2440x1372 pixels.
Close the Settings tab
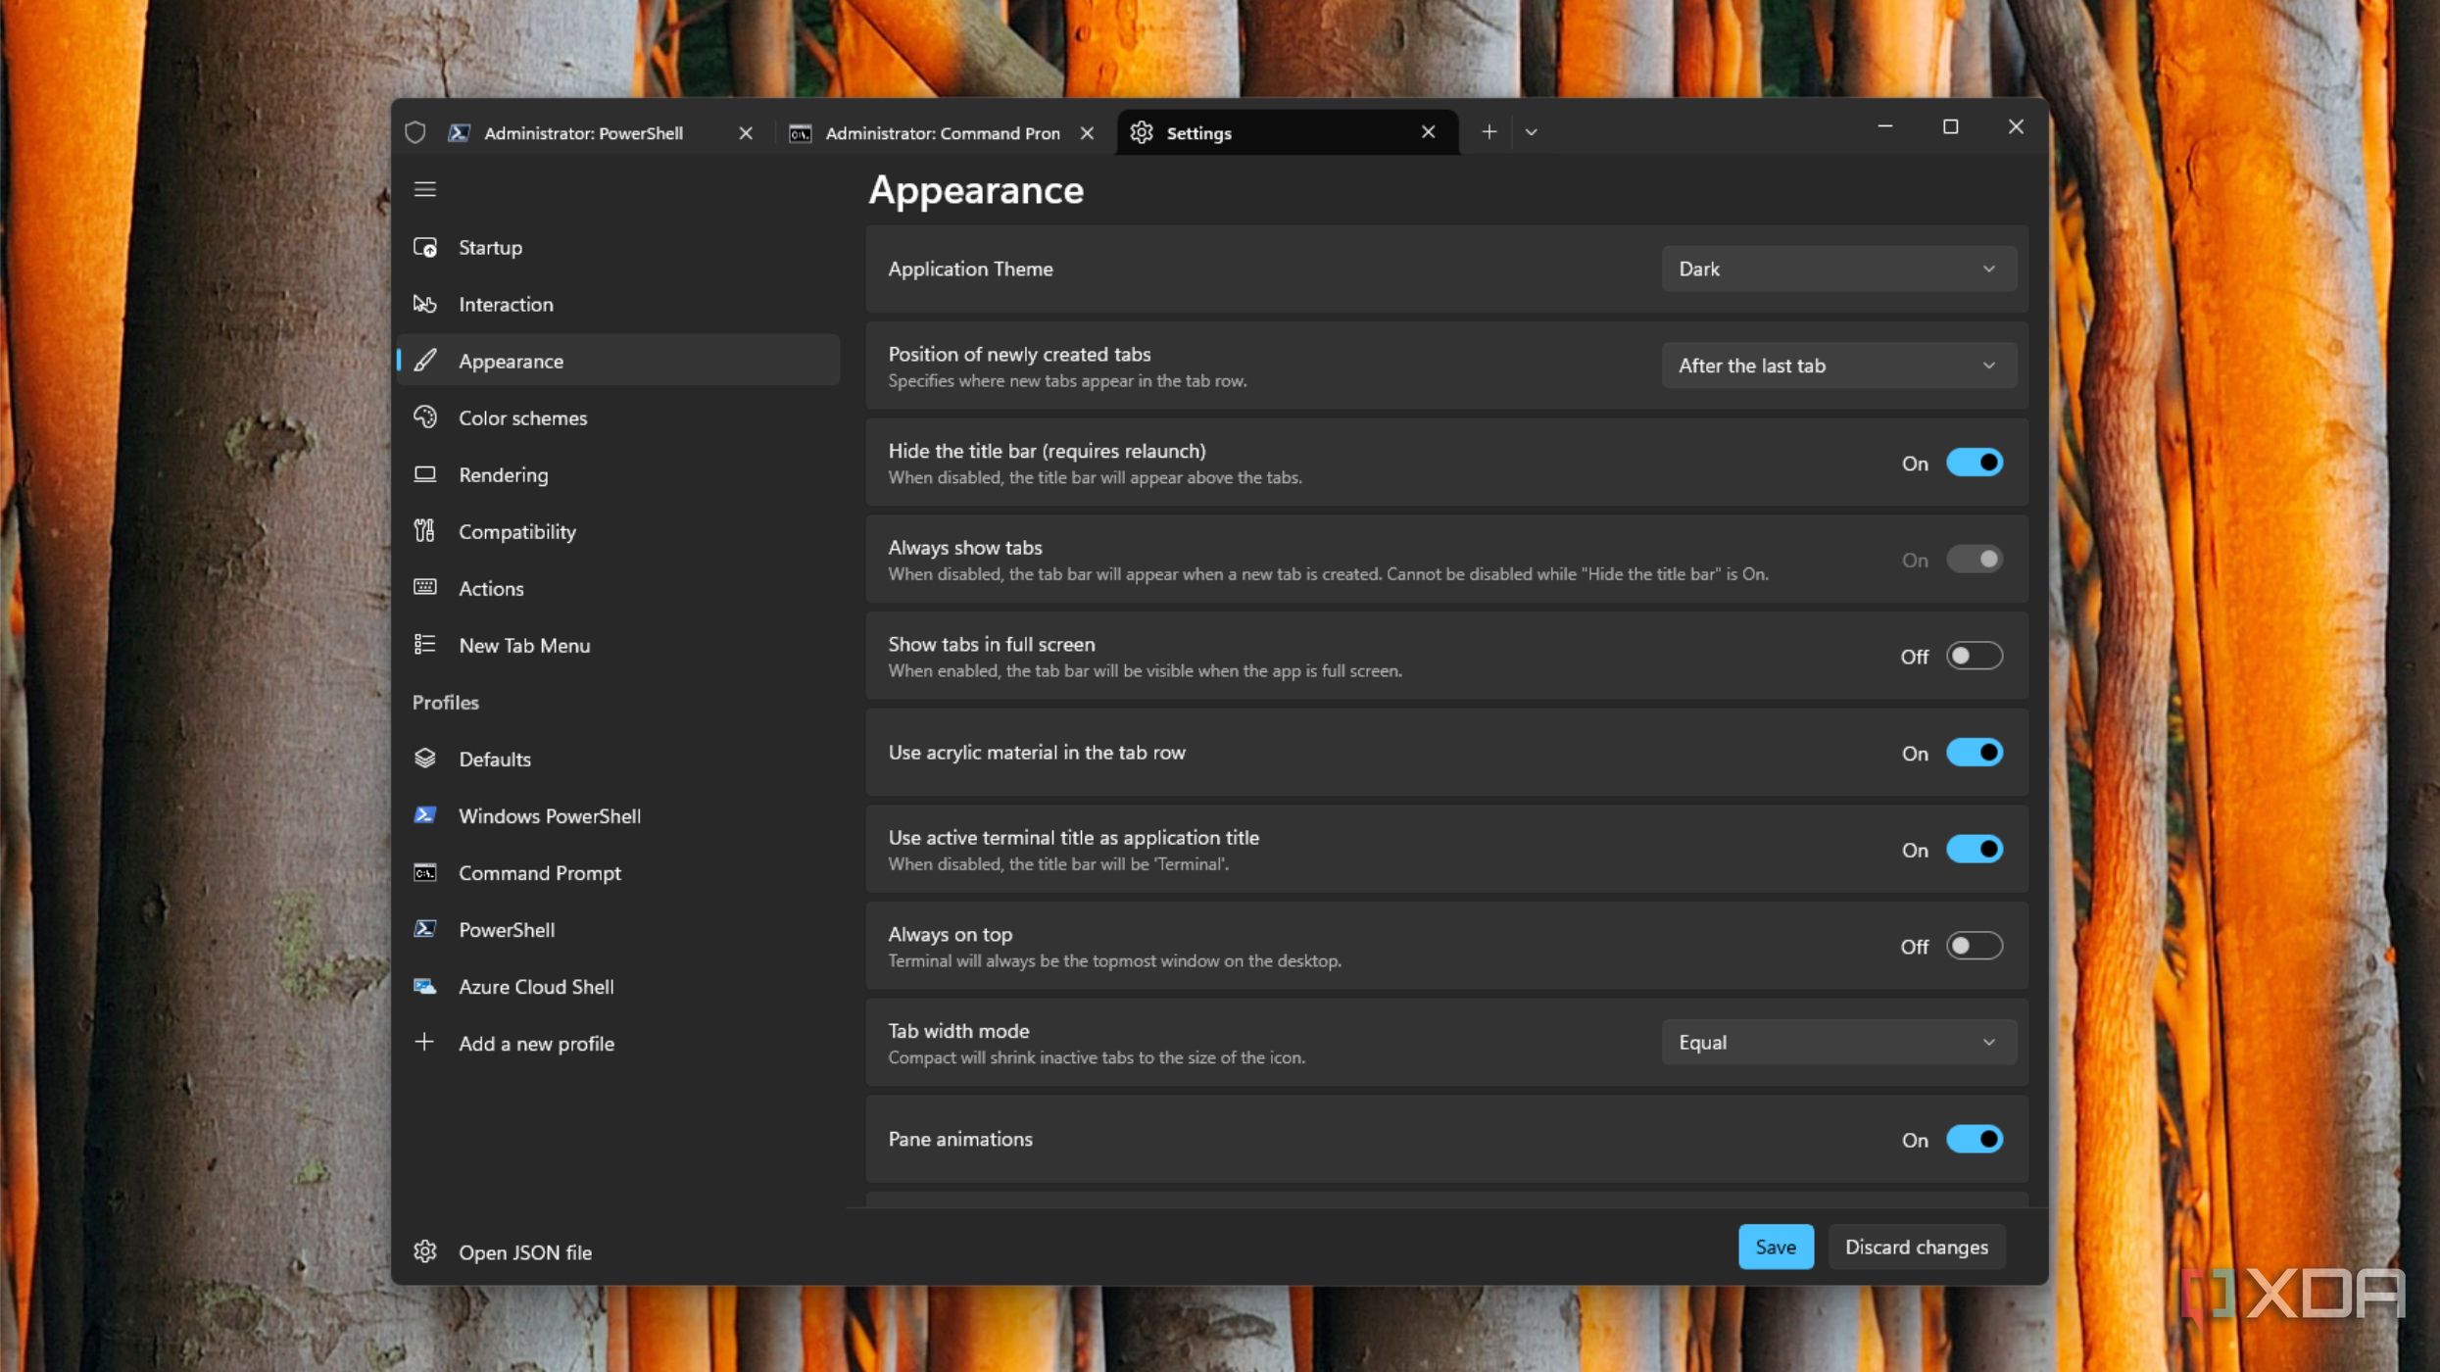click(x=1428, y=132)
